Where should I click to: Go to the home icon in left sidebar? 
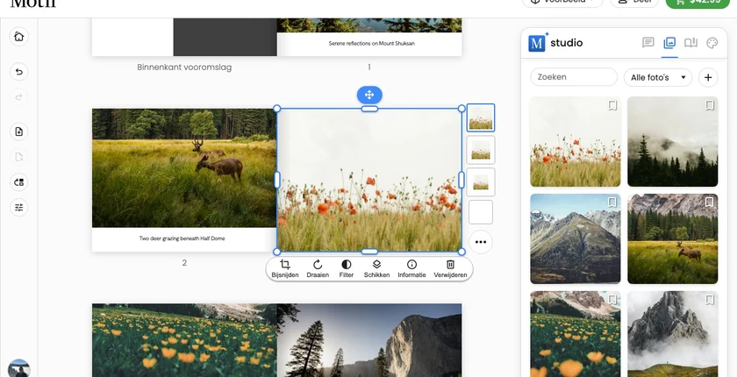pyautogui.click(x=18, y=37)
